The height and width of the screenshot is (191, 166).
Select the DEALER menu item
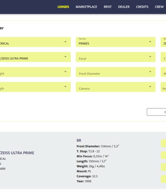click(124, 7)
